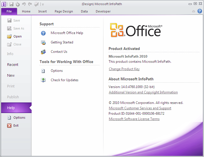
Task: Click the Product Activated heading
Action: click(x=124, y=49)
